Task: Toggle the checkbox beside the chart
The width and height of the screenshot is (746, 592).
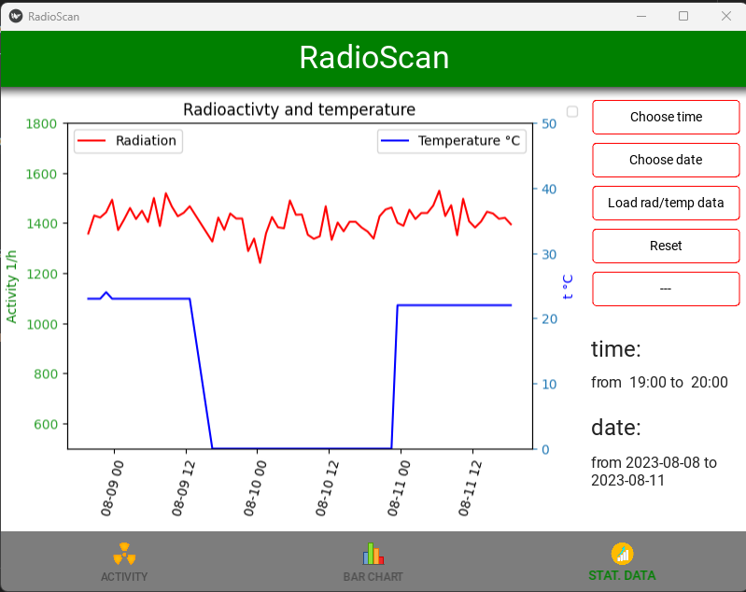Action: 572,111
